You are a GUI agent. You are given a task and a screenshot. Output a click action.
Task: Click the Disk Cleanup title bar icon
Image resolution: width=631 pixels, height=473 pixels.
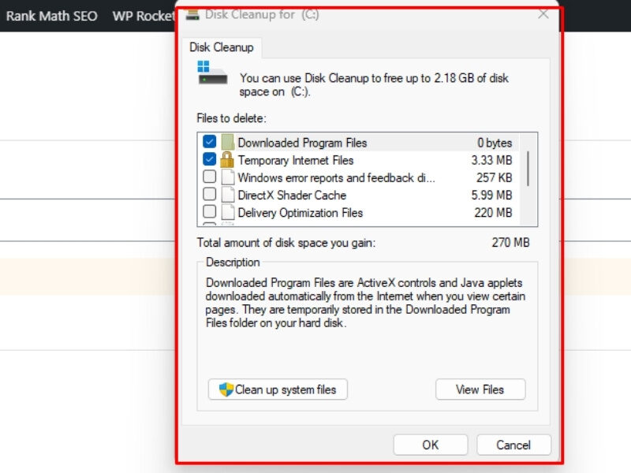(192, 14)
